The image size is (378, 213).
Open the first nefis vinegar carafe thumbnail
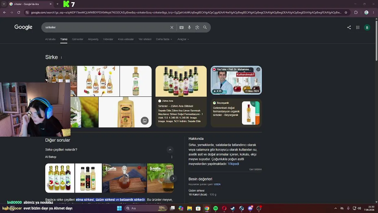coord(124,178)
